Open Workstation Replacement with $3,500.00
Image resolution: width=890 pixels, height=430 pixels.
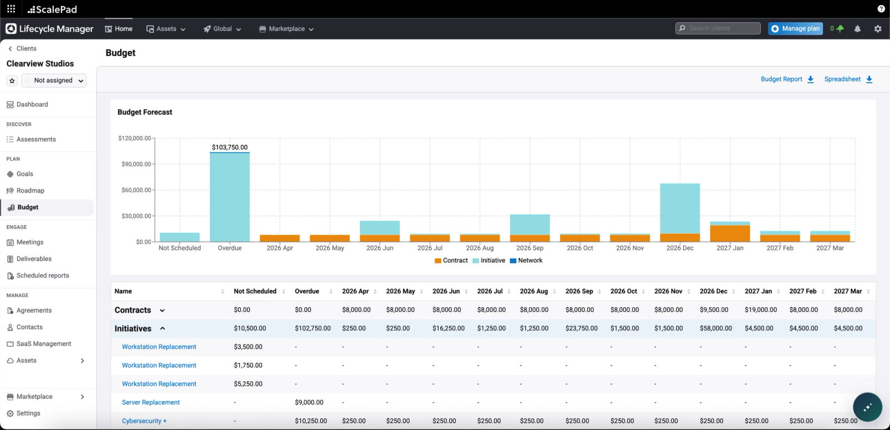point(159,347)
